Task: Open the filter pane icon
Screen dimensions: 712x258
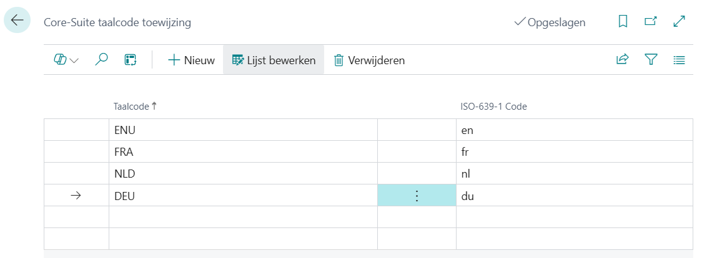Action: 651,60
